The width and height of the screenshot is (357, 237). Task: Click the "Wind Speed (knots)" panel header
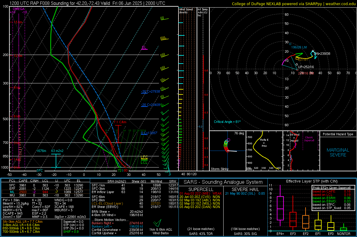click(x=186, y=11)
